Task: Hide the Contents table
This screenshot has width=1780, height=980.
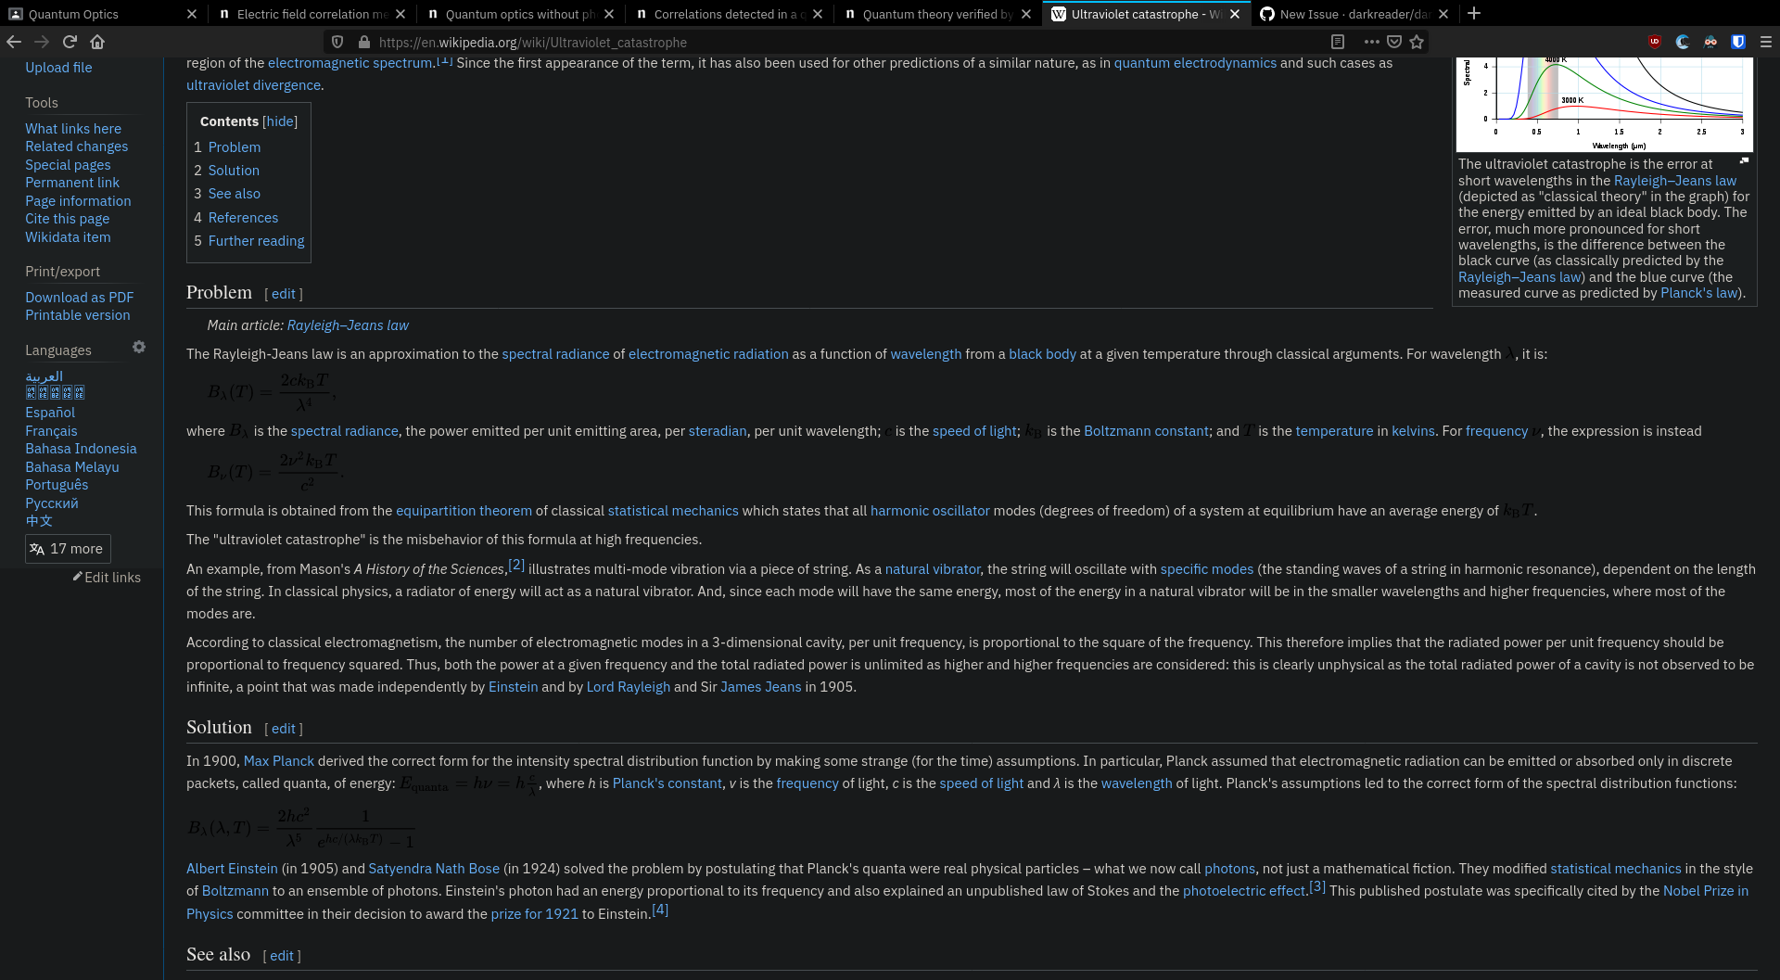Action: [280, 121]
